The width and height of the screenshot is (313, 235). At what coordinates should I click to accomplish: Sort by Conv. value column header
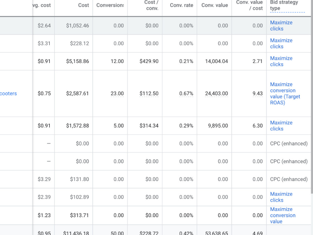(215, 5)
